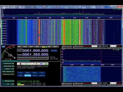
Task: Click the cyan upper Spectrum label
Action: [87, 48]
